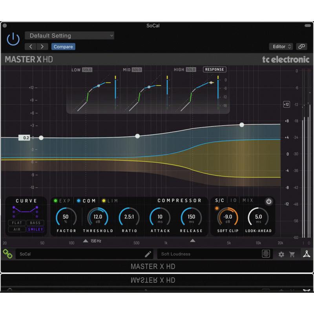314x314 pixels.
Task: Open the MIX tab
Action: (248, 201)
